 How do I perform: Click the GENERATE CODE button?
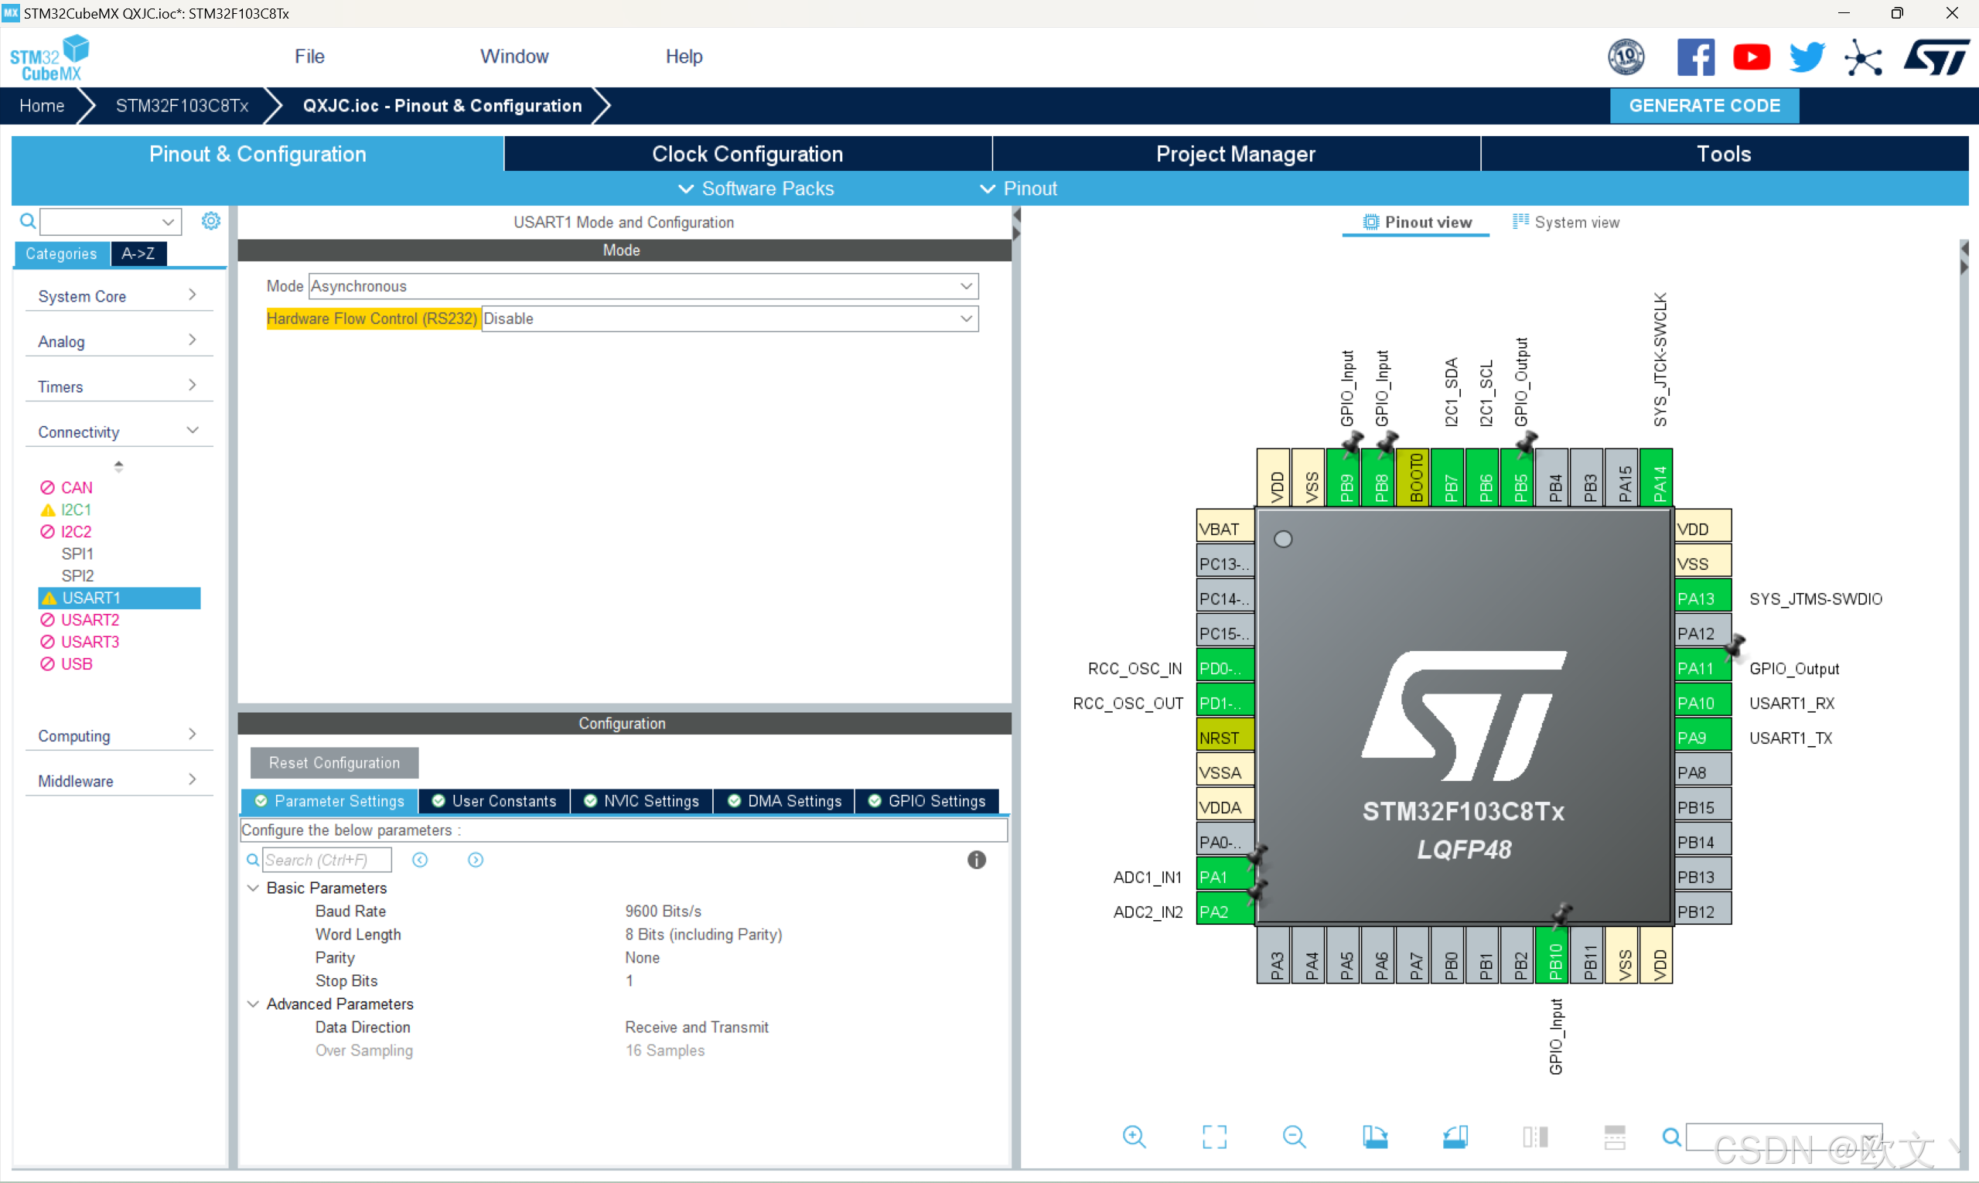(1704, 106)
